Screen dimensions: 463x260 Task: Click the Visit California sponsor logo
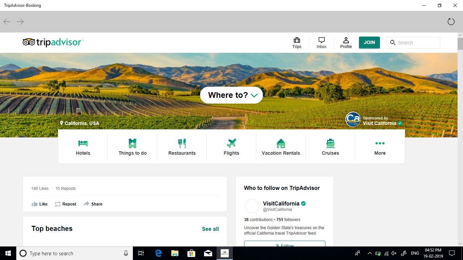click(353, 120)
